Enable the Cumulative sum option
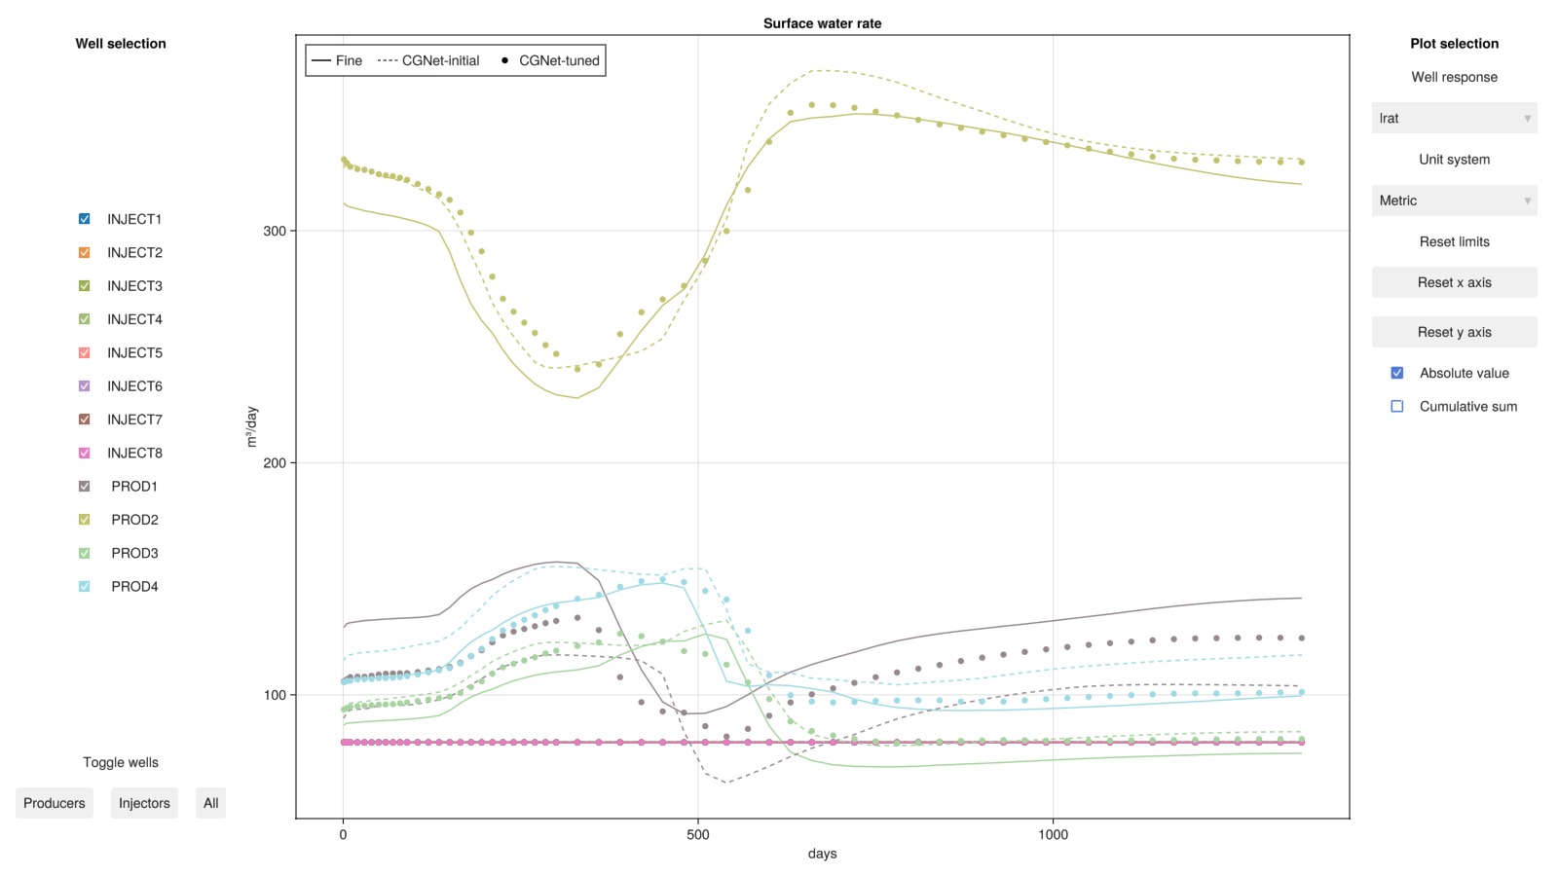 1397,406
